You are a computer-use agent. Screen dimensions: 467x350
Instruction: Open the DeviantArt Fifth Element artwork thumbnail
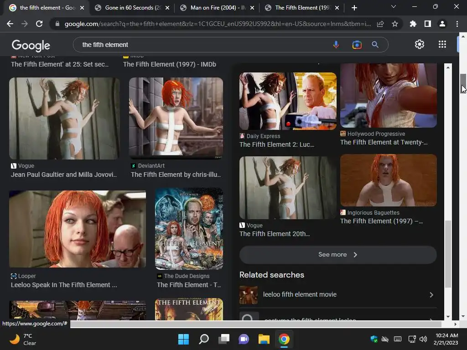coord(176,118)
